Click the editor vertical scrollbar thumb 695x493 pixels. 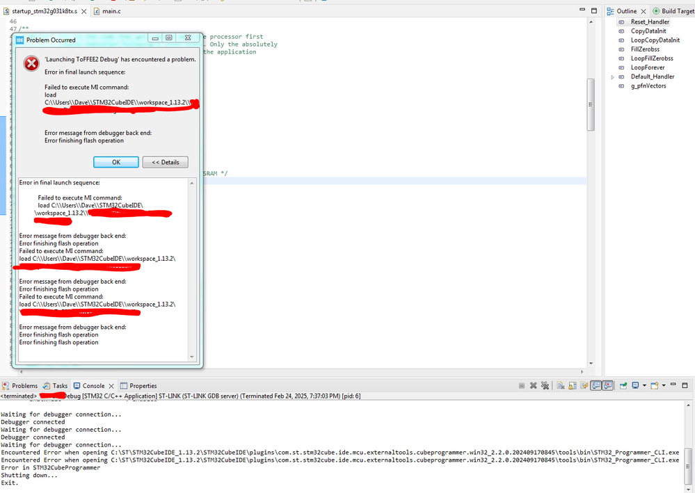coord(591,104)
